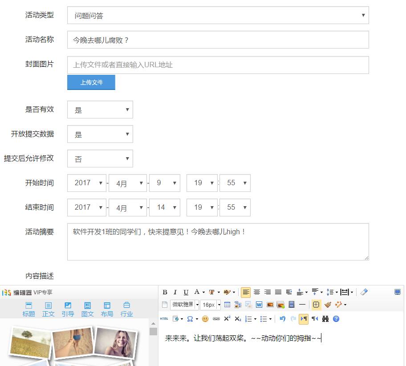406x366 pixels.
Task: Toggle the numbered list formatting
Action: (248, 319)
